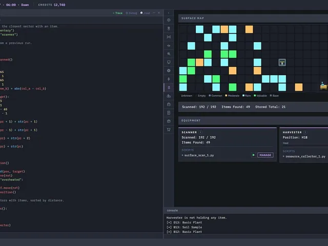Image resolution: width=328 pixels, height=246 pixels.
Task: Click the SURFACE MAP panel header
Action: 253,18
